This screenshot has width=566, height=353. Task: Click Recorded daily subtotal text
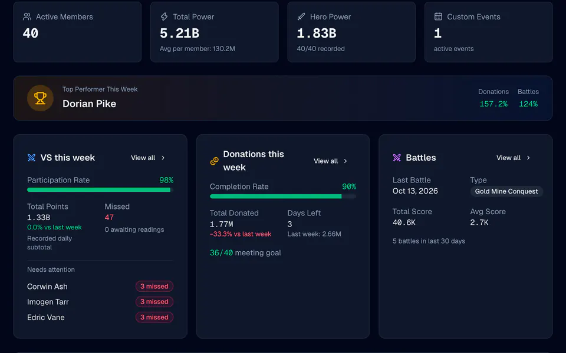[x=50, y=243]
